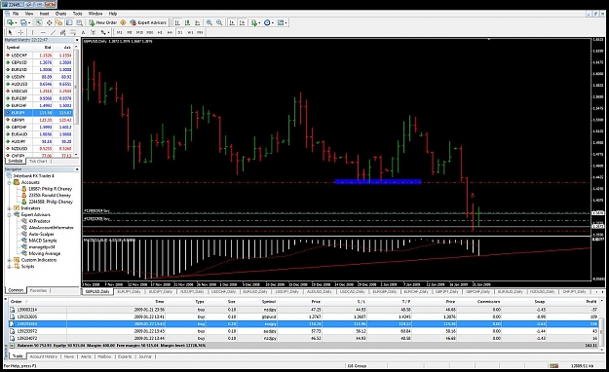Screen dimensions: 609x372
Task: Toggle chart shift from right border
Action: (243, 22)
